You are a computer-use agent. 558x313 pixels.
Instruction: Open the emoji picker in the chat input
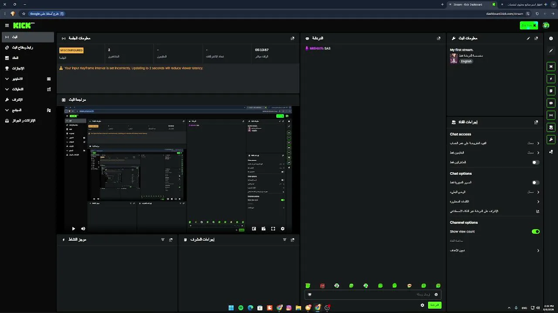436,294
